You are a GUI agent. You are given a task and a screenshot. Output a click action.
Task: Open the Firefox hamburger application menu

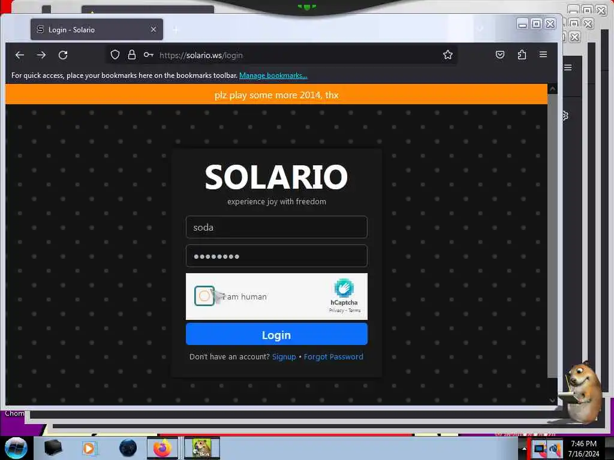coord(543,55)
